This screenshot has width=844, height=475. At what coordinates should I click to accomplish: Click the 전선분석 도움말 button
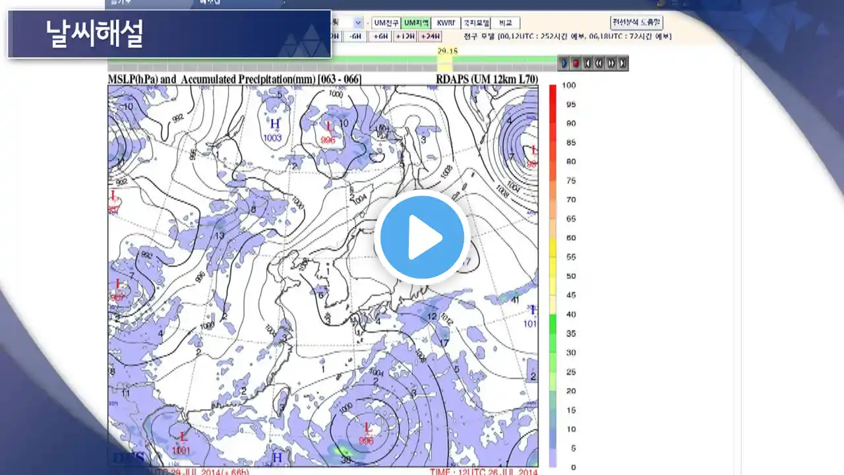[637, 22]
